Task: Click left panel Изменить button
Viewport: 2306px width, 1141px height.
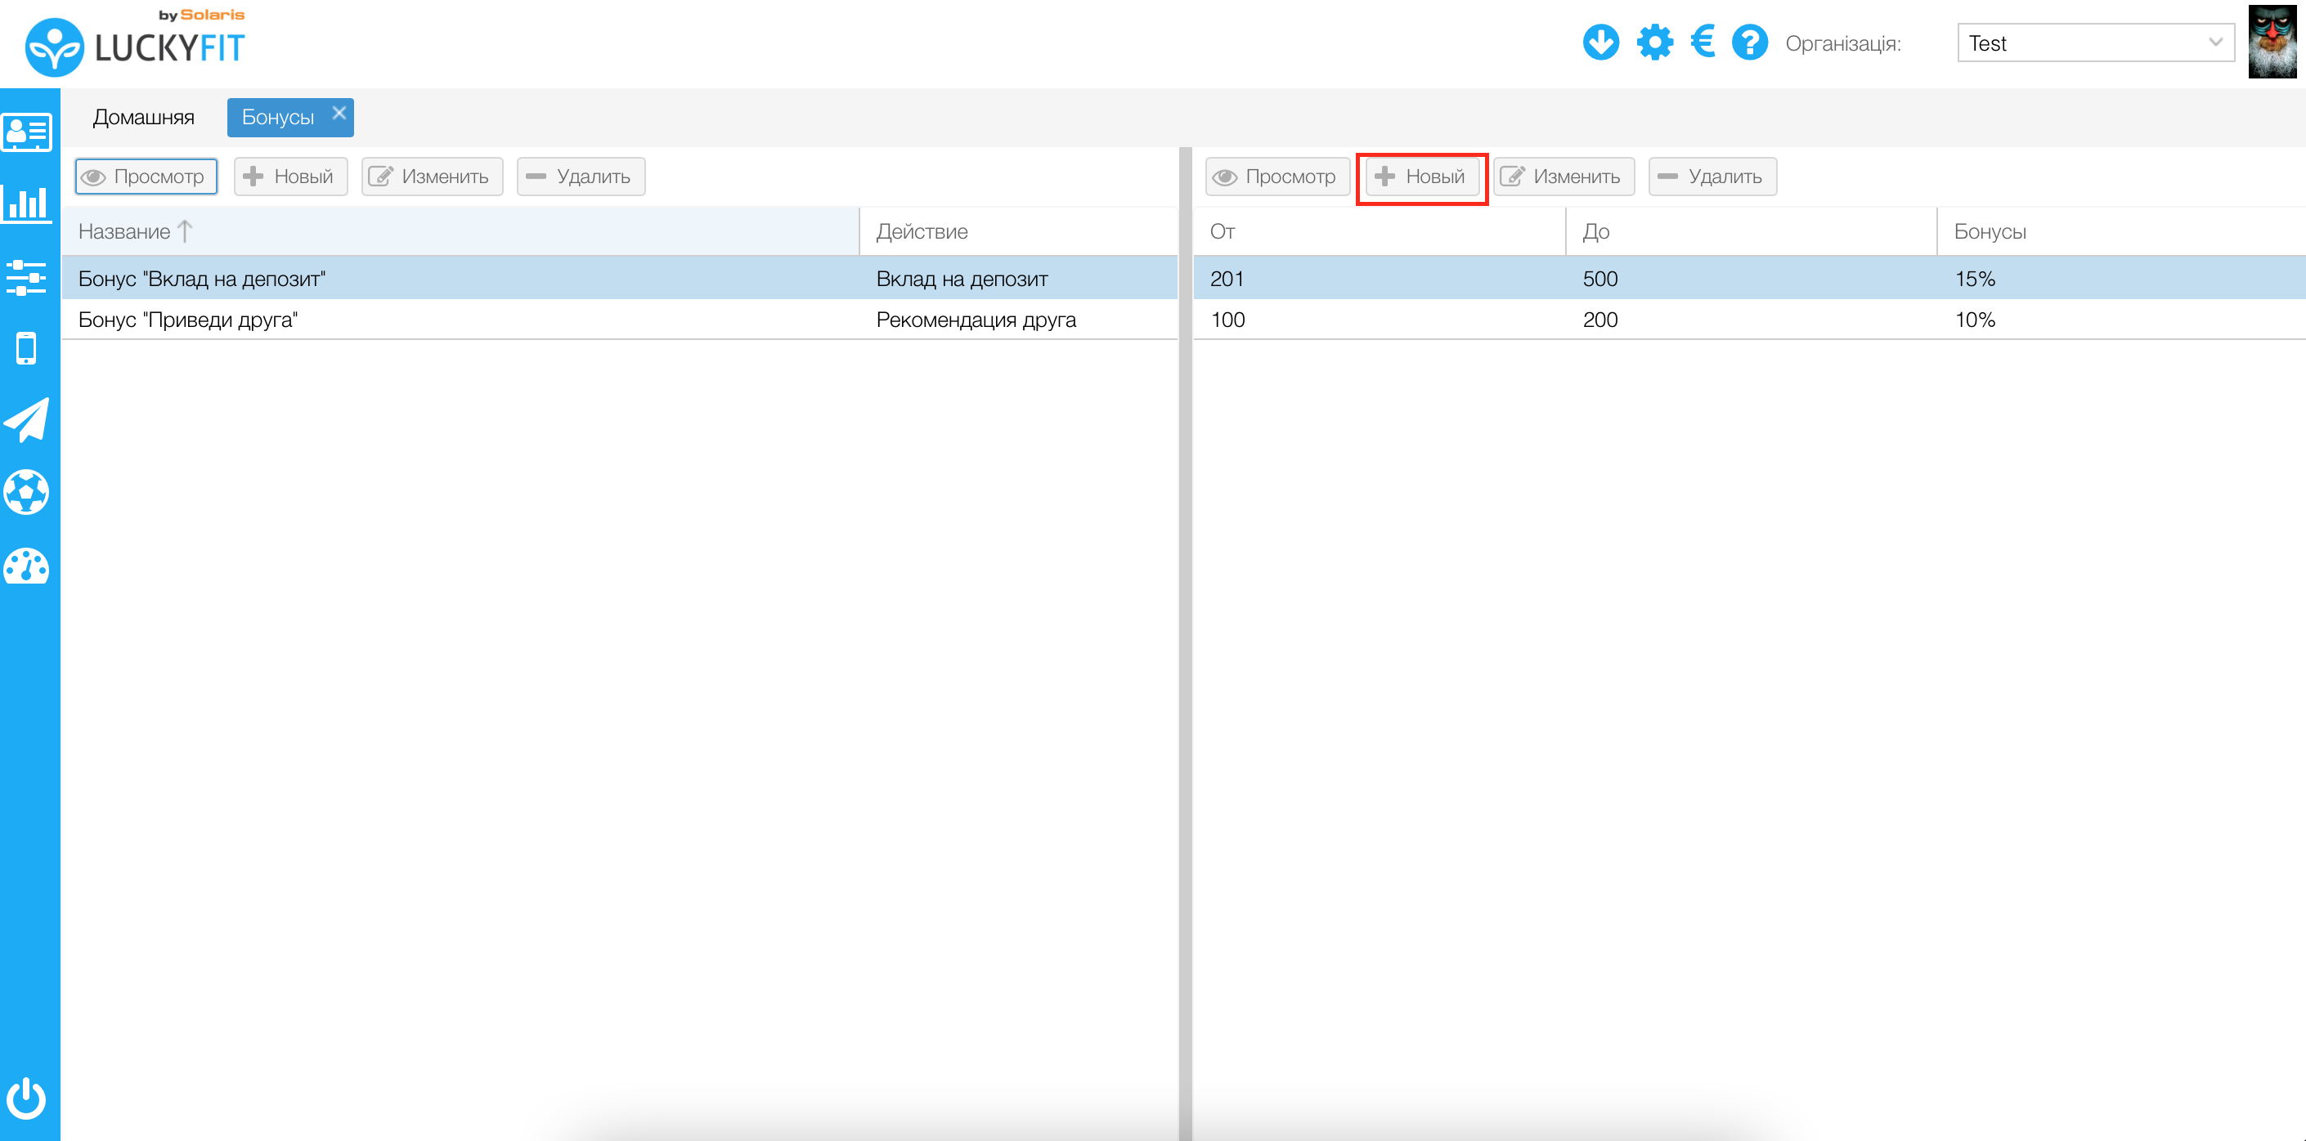Action: [433, 177]
